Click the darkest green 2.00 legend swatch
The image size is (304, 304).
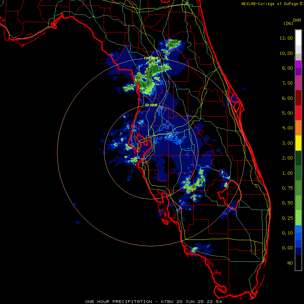(298, 158)
